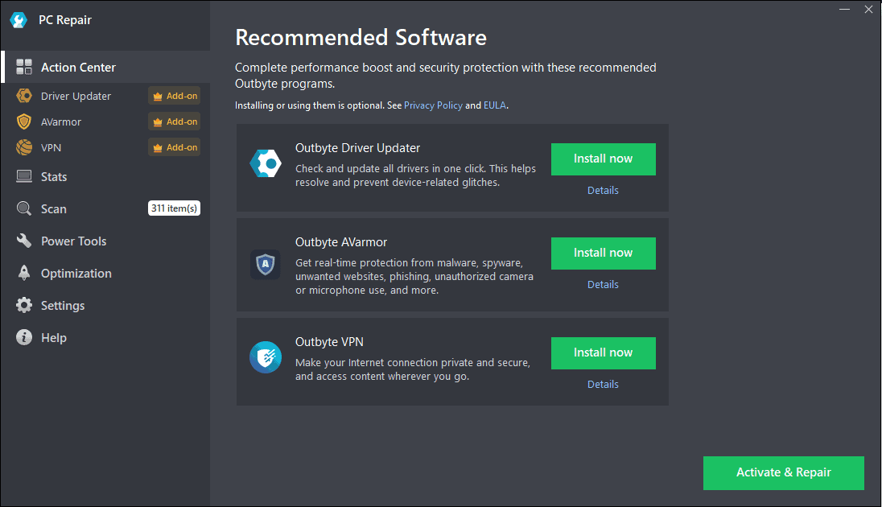
Task: Go to Power Tools
Action: (x=105, y=241)
